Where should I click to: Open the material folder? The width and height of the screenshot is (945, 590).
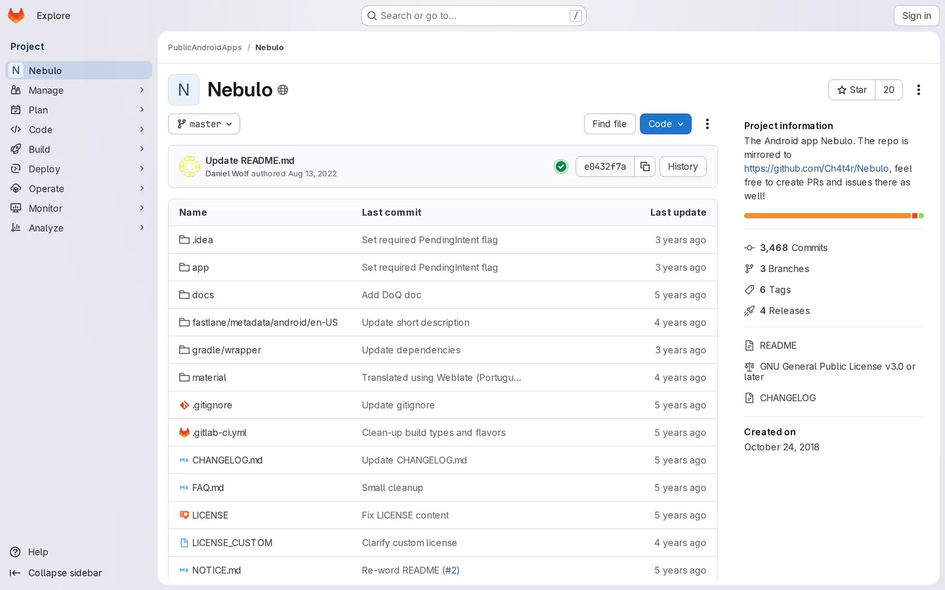(x=209, y=378)
